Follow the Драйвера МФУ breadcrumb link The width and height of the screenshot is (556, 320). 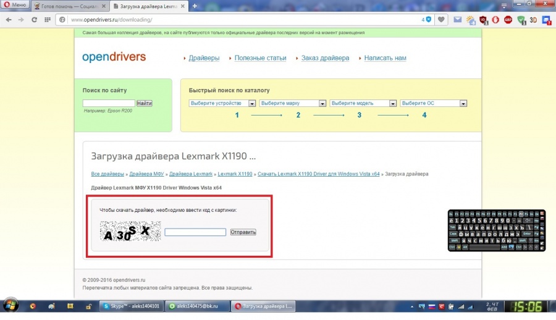(x=146, y=174)
